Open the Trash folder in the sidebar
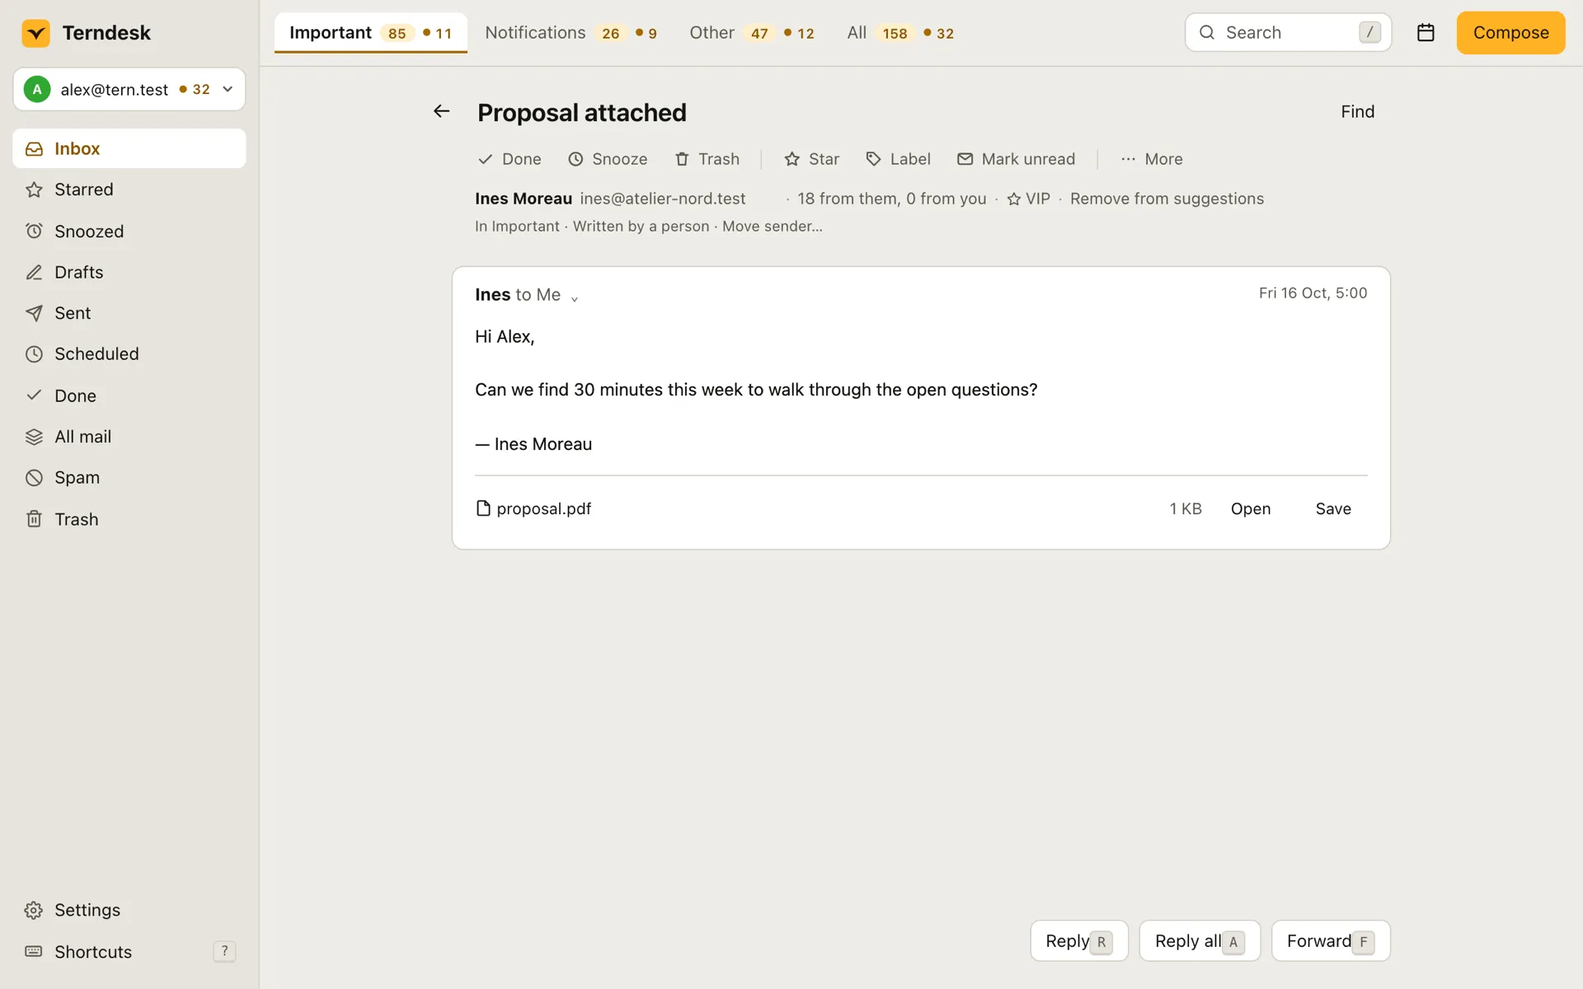 [x=129, y=519]
